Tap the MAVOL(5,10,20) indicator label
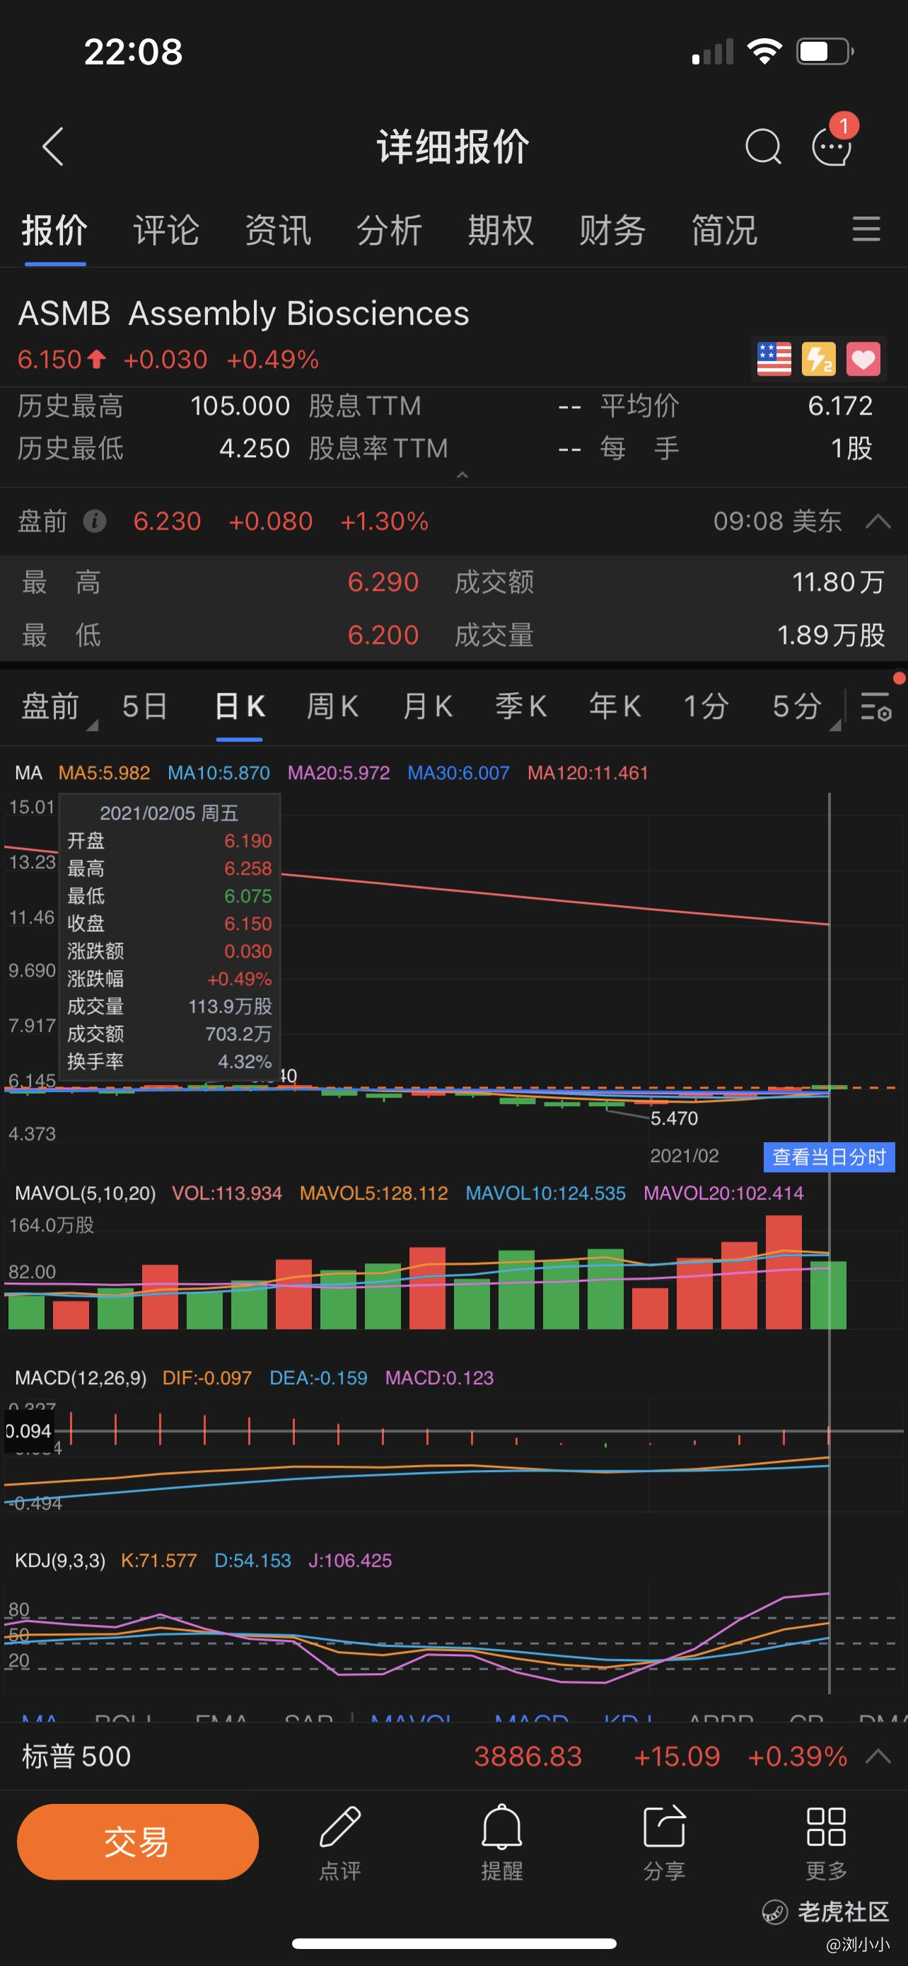 click(86, 1193)
